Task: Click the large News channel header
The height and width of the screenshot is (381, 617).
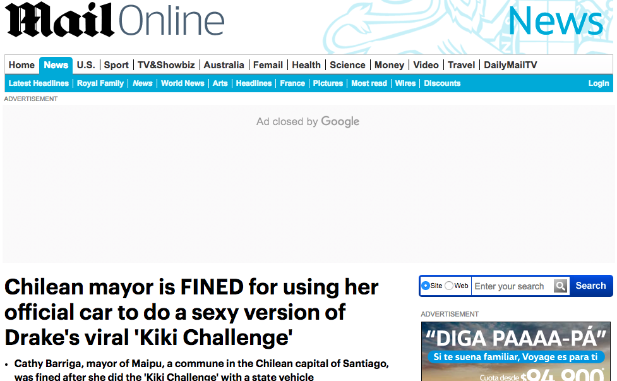Action: point(556,20)
